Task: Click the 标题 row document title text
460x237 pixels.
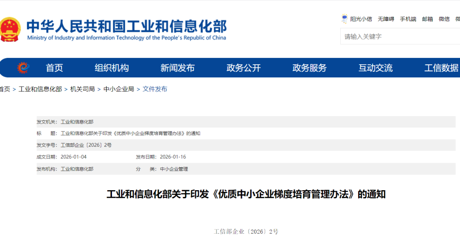Action: pyautogui.click(x=130, y=134)
